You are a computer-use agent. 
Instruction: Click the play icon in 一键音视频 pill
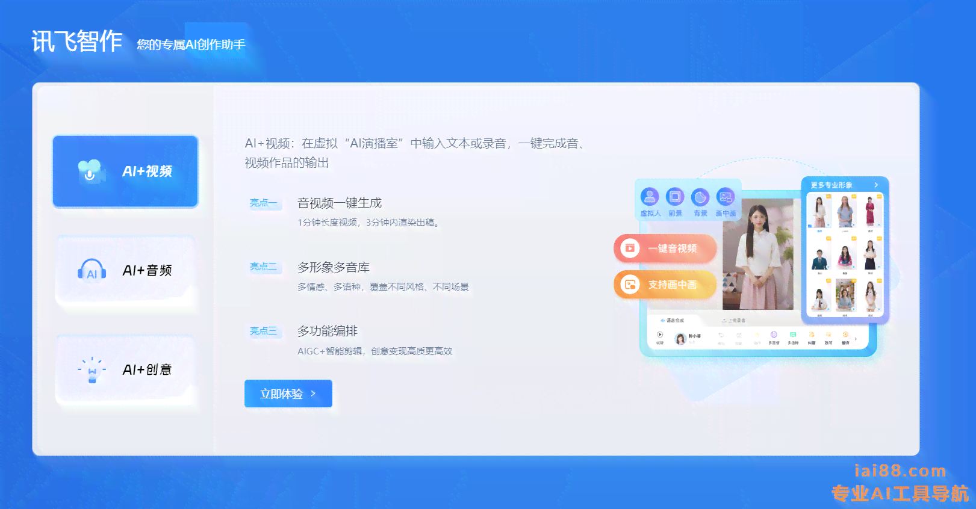tap(630, 248)
